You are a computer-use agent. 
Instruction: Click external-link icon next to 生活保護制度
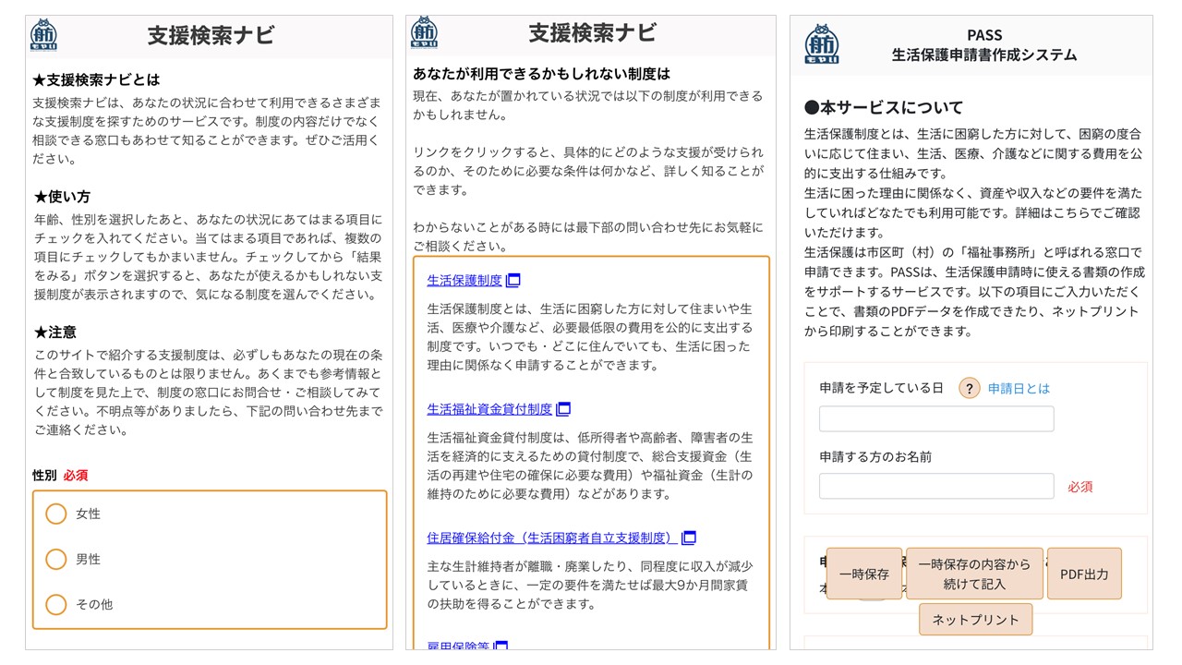[513, 280]
